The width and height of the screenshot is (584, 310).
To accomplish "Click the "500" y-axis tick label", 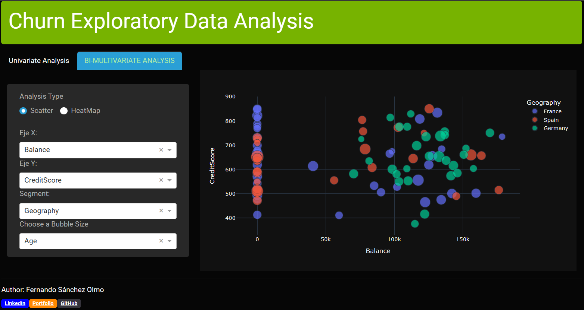I will click(x=230, y=194).
